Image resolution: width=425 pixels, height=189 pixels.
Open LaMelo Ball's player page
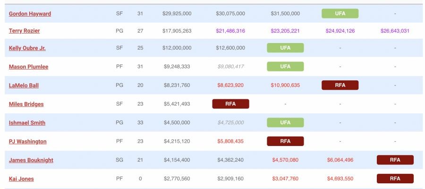coord(24,86)
